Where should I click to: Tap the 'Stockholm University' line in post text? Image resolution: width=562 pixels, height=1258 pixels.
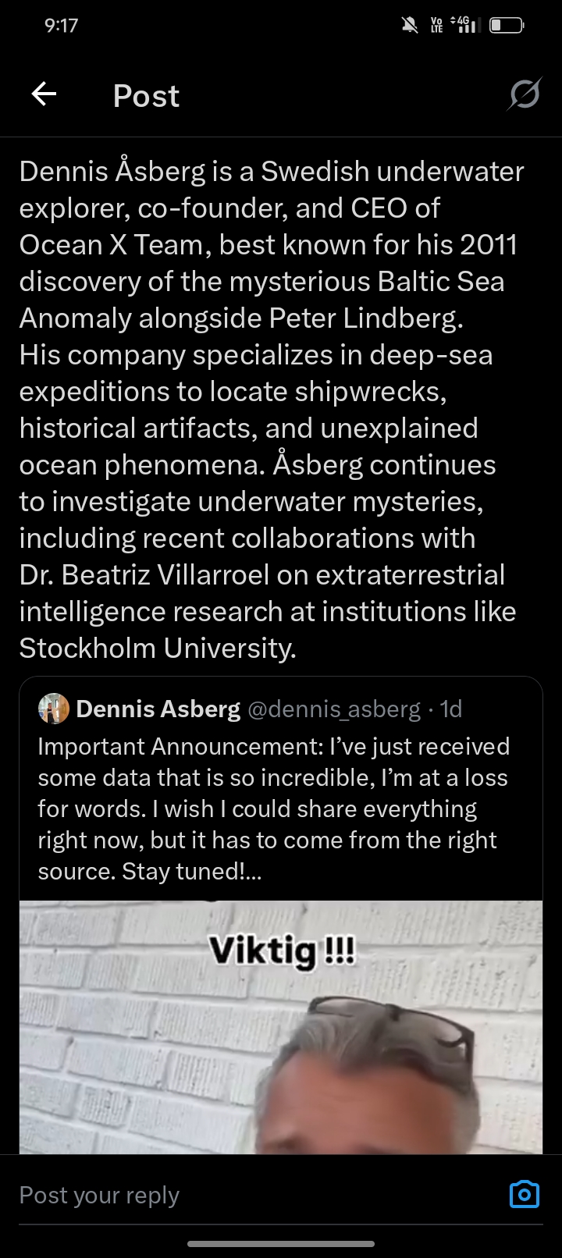[158, 649]
